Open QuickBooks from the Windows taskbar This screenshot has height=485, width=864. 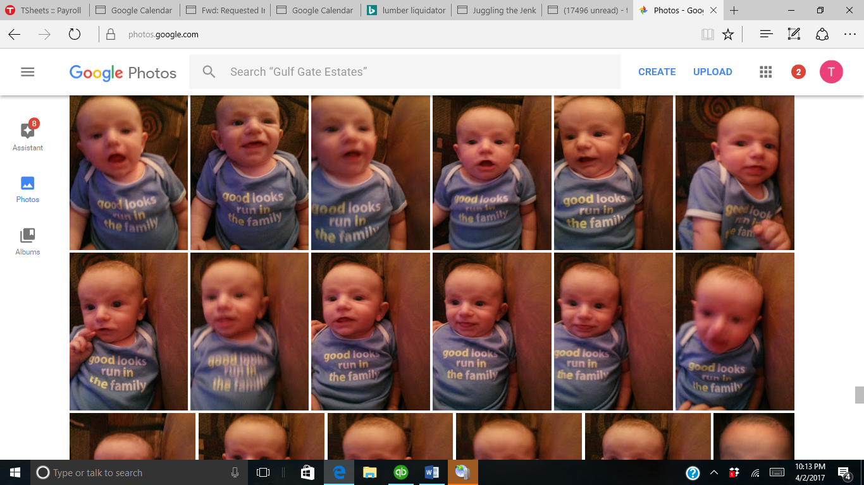[x=400, y=472]
